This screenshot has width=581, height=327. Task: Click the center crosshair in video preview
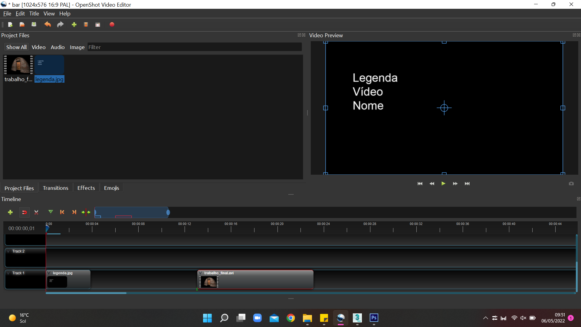(x=444, y=108)
